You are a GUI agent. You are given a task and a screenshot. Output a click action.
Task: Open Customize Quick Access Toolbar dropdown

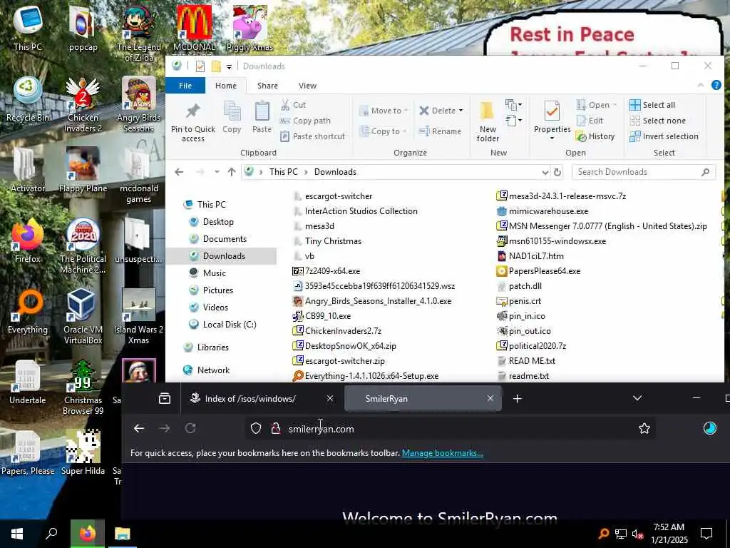[x=229, y=66]
